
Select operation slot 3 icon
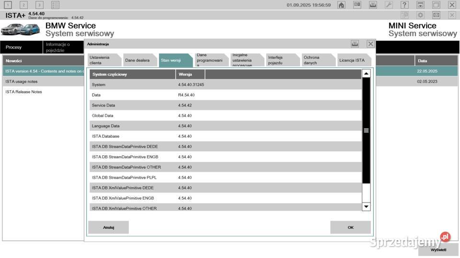tap(39, 5)
